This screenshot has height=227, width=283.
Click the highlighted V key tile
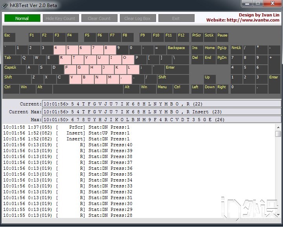(75, 79)
